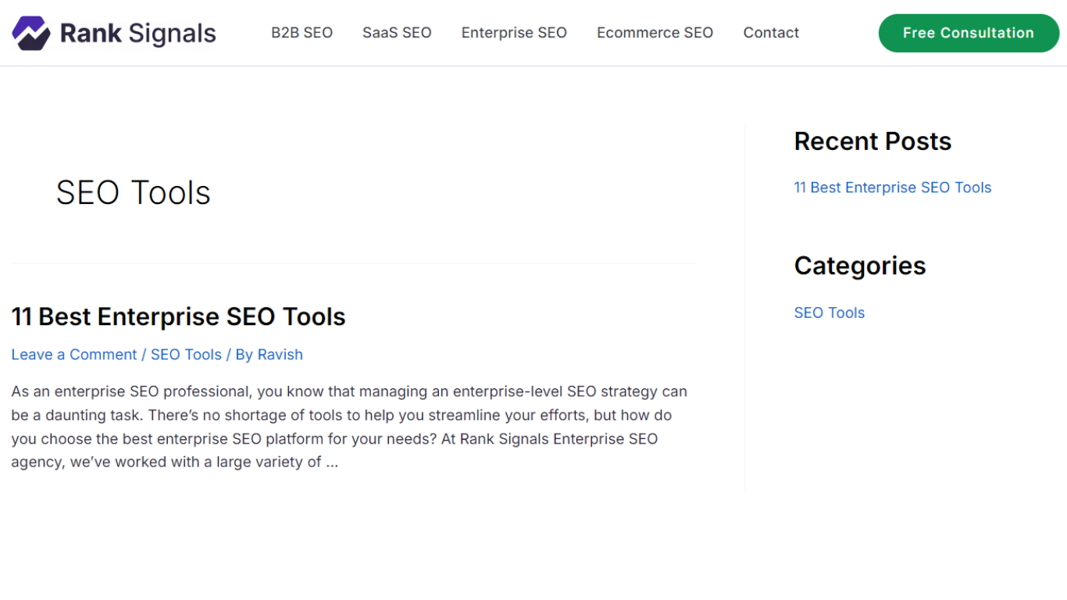Image resolution: width=1067 pixels, height=600 pixels.
Task: Open the Ecommerce SEO menu link
Action: click(x=655, y=33)
